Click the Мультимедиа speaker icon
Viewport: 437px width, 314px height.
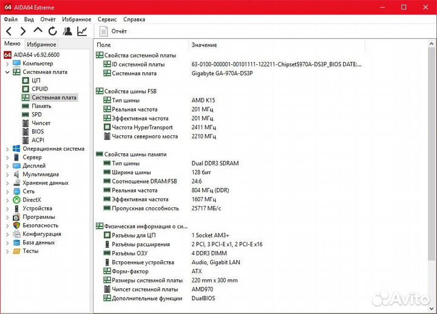click(x=16, y=174)
